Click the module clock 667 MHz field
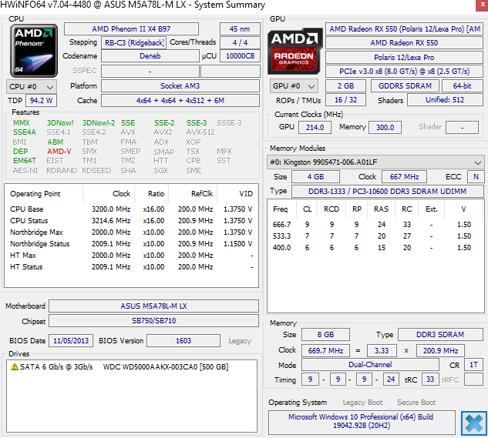The width and height of the screenshot is (488, 438). 404,176
